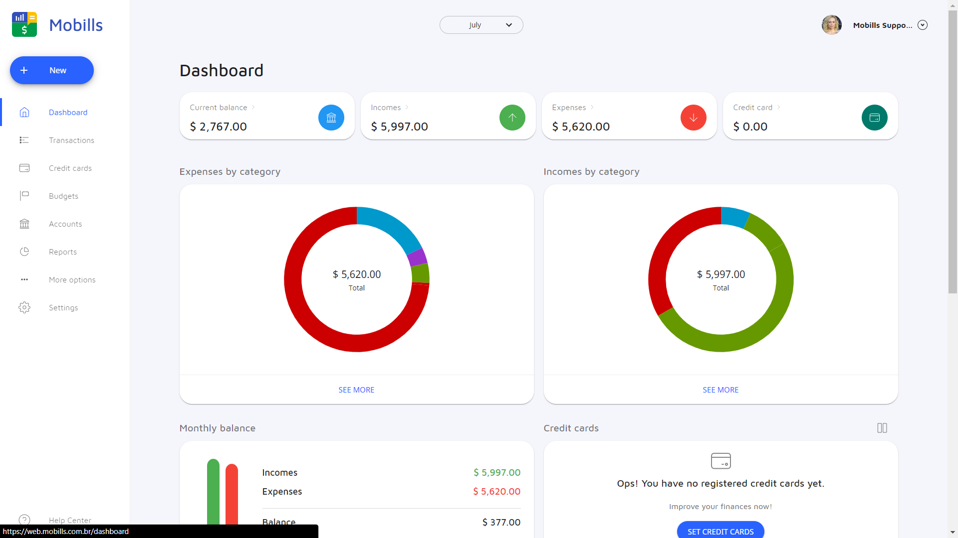Image resolution: width=958 pixels, height=538 pixels.
Task: Select More options in the sidebar
Action: [65, 279]
